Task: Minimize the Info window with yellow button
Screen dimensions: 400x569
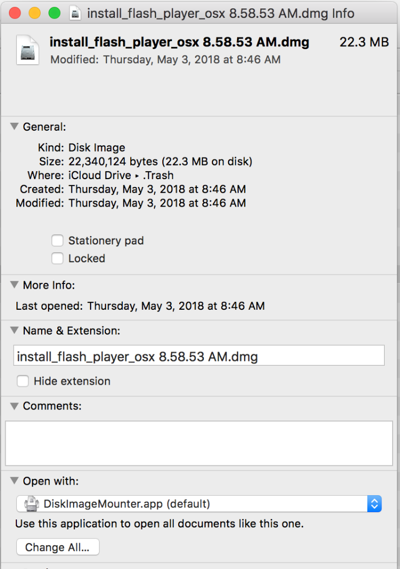Action: point(35,13)
